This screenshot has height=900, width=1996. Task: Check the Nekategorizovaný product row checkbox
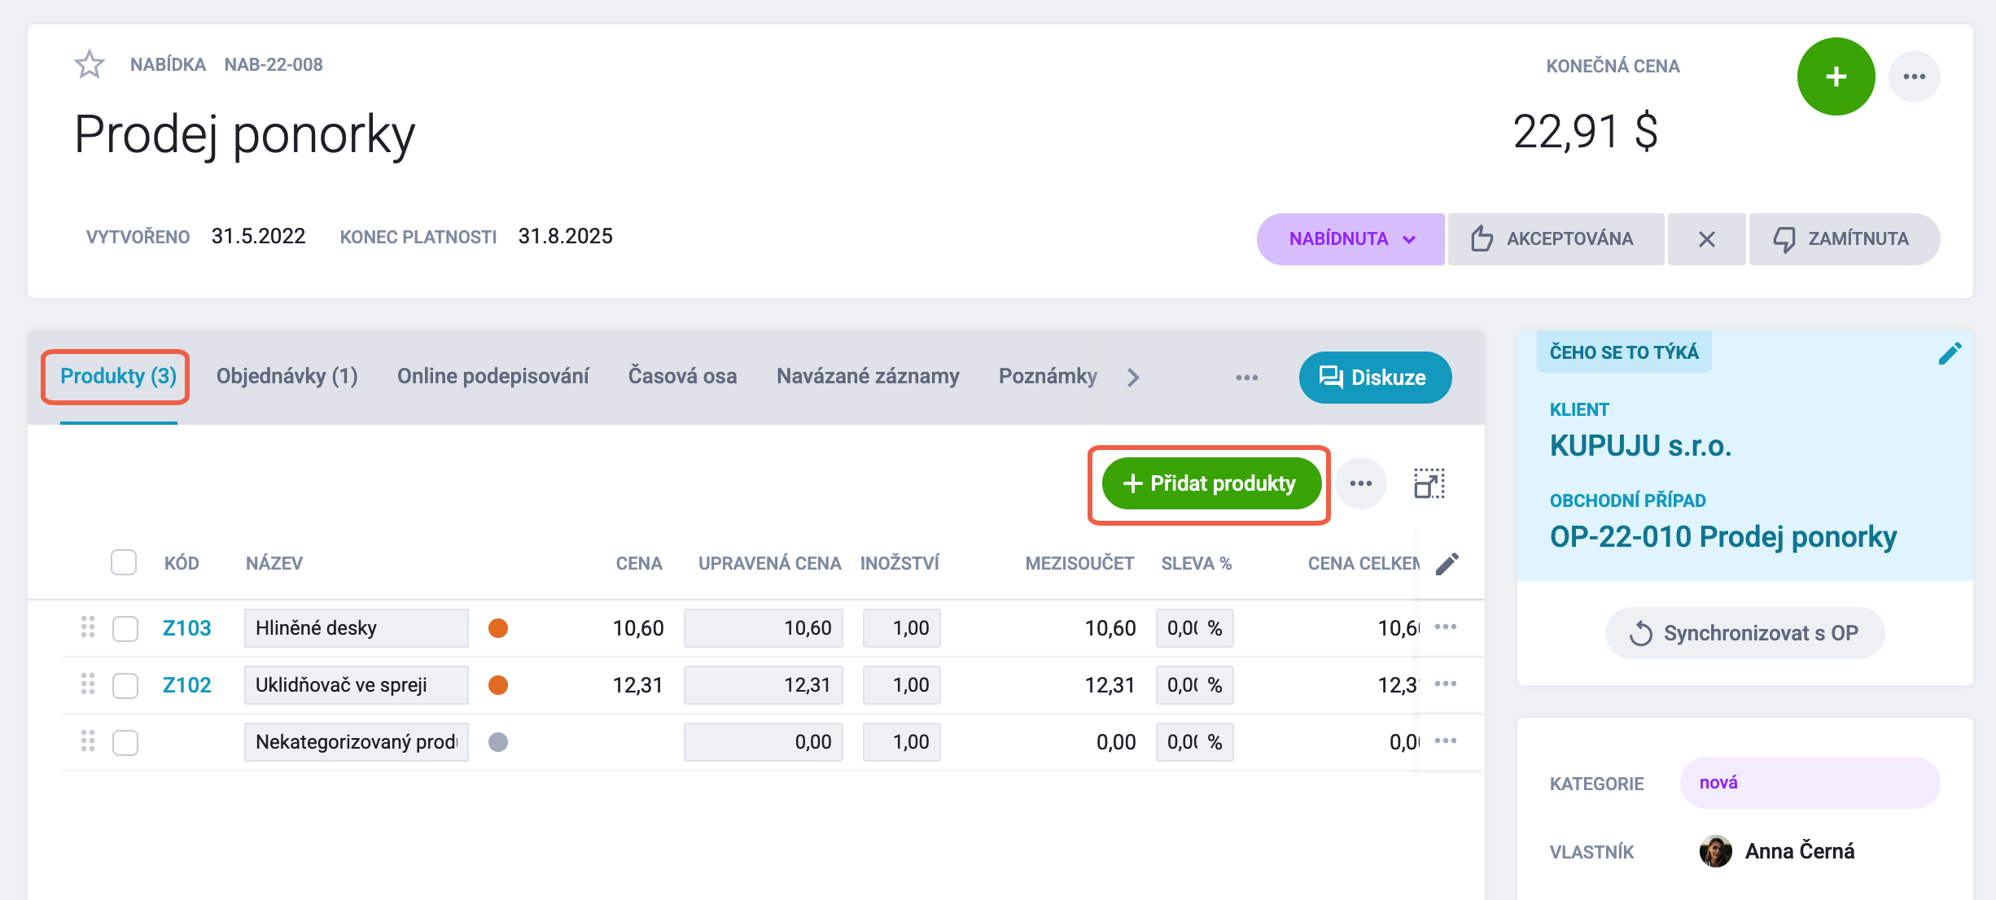pos(125,742)
